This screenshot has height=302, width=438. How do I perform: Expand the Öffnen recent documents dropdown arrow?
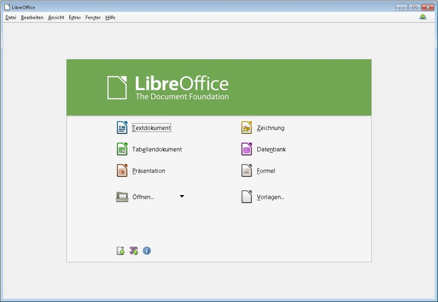point(182,197)
